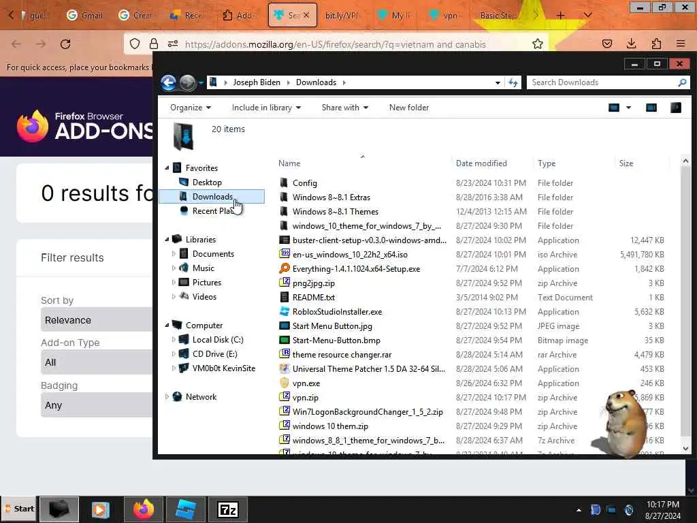697x523 pixels.
Task: Select the Everything setup file icon
Action: [x=285, y=268]
